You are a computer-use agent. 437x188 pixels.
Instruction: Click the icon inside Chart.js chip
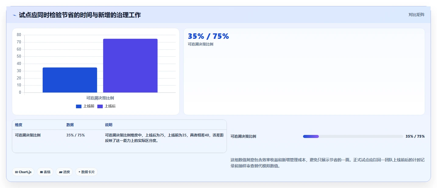(x=16, y=172)
